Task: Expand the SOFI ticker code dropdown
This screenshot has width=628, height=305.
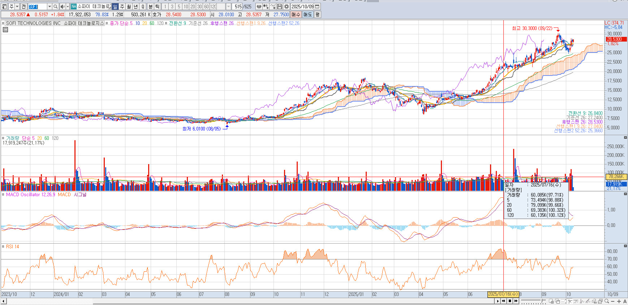Action: point(50,7)
